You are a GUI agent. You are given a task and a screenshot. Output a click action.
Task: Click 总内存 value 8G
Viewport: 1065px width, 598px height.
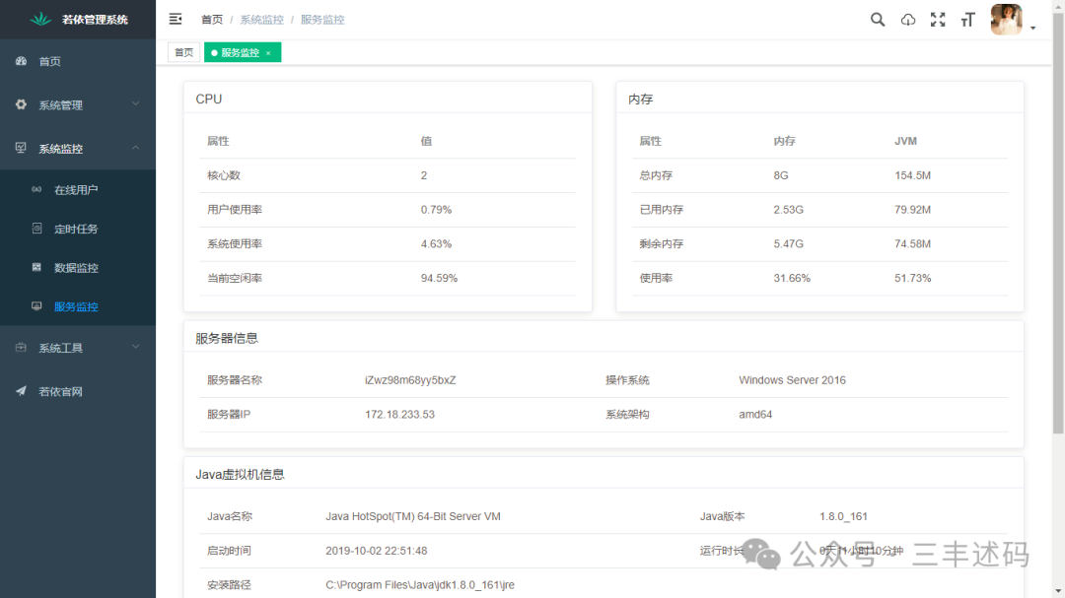(781, 175)
